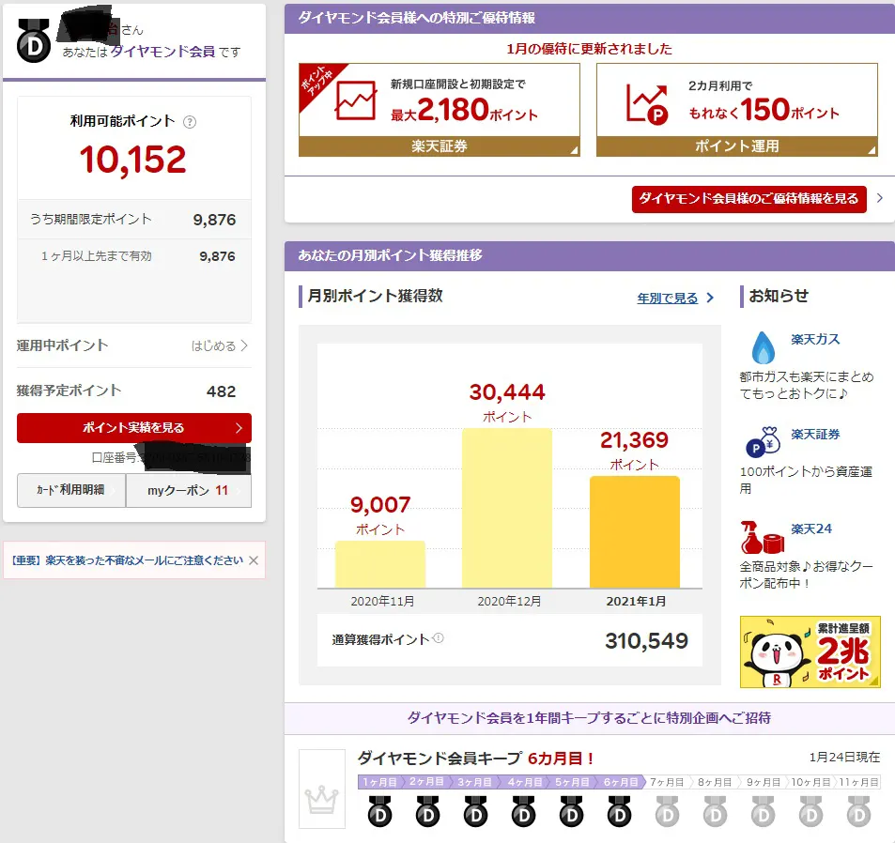Dismiss the 不審なメール warning notice
The width and height of the screenshot is (895, 843).
[254, 560]
